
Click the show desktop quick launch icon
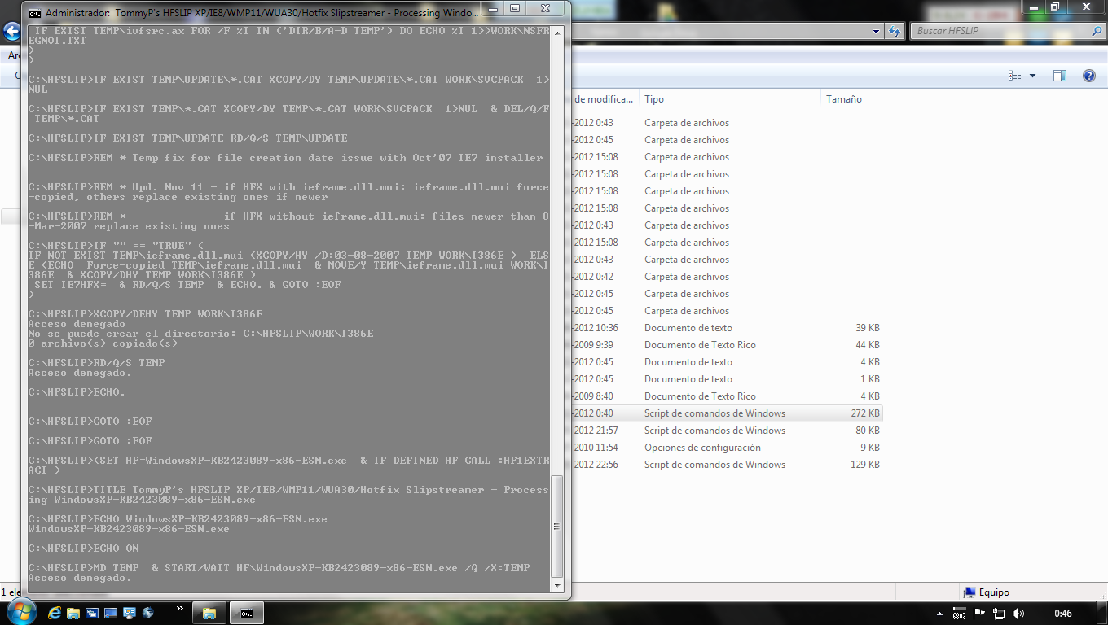(111, 613)
